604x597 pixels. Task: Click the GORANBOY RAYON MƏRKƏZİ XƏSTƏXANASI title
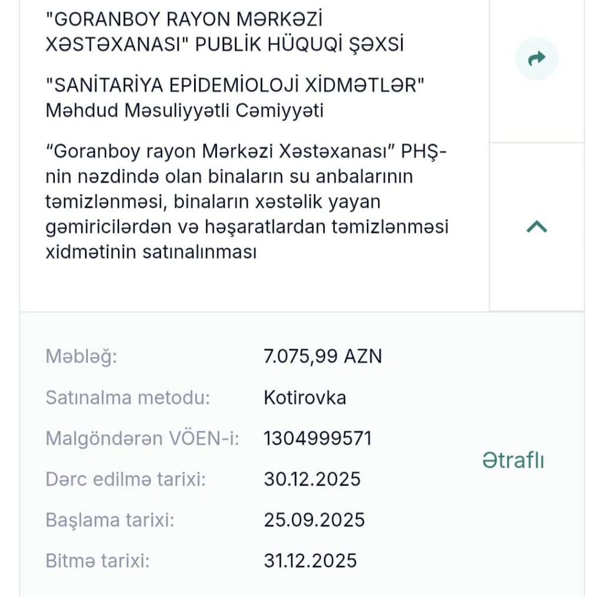[x=184, y=20]
